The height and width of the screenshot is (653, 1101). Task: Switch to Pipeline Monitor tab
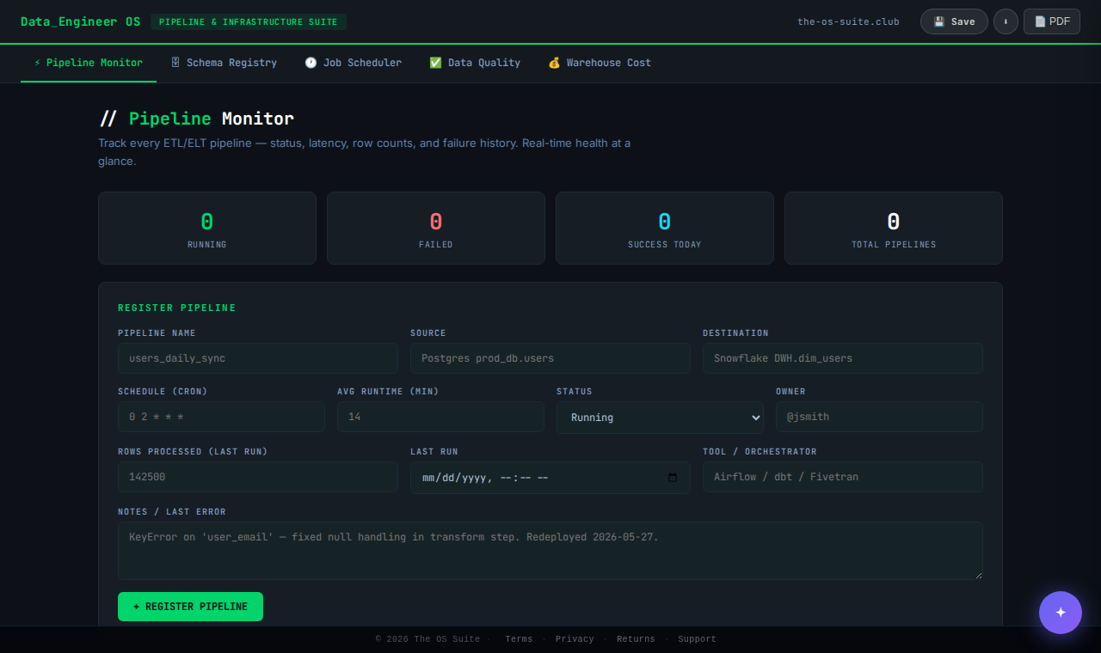pyautogui.click(x=89, y=63)
